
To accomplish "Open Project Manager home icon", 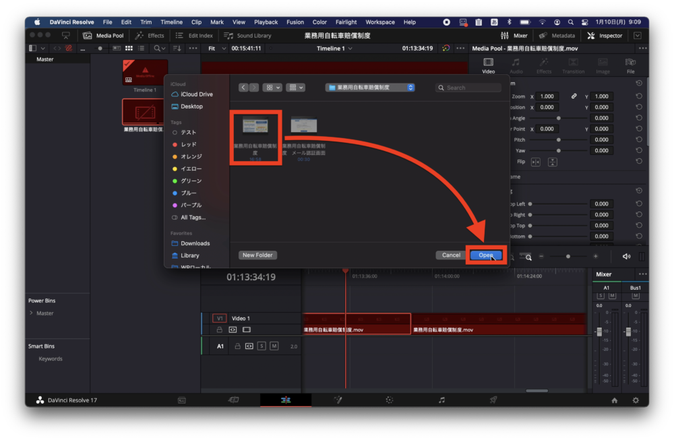I will [x=615, y=400].
